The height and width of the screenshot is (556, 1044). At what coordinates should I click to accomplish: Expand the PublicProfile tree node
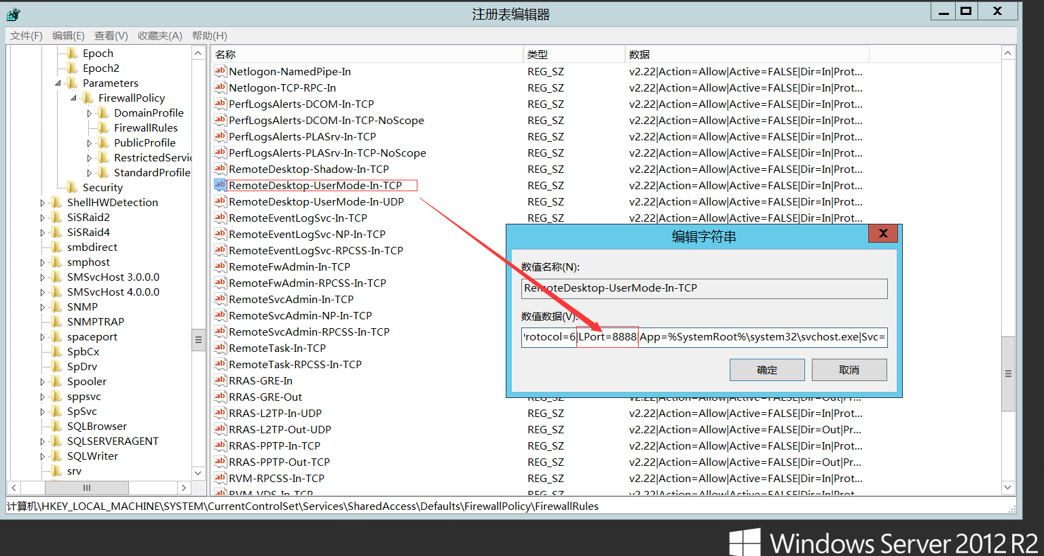click(x=90, y=143)
